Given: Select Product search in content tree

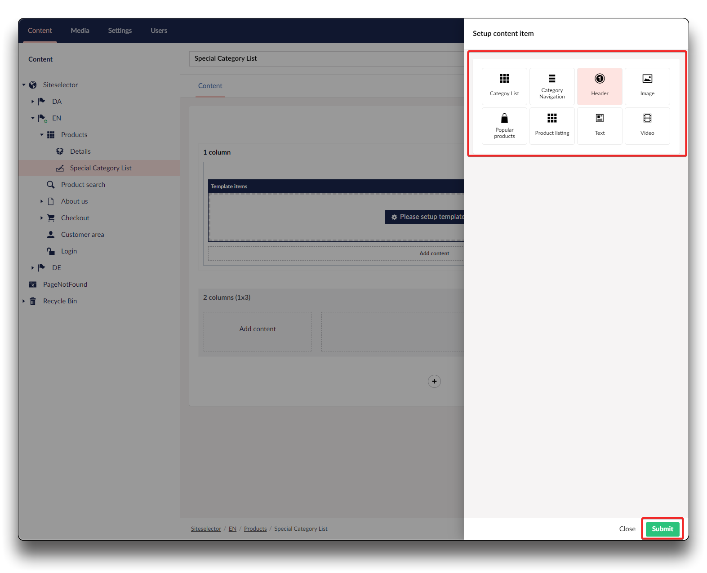Looking at the screenshot, I should (83, 185).
